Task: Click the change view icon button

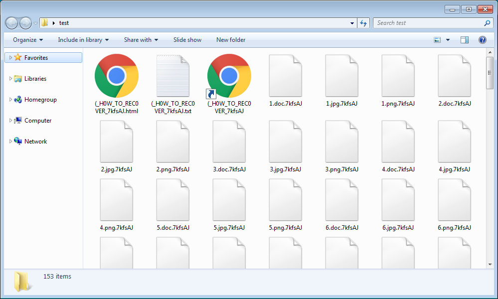Action: [437, 40]
